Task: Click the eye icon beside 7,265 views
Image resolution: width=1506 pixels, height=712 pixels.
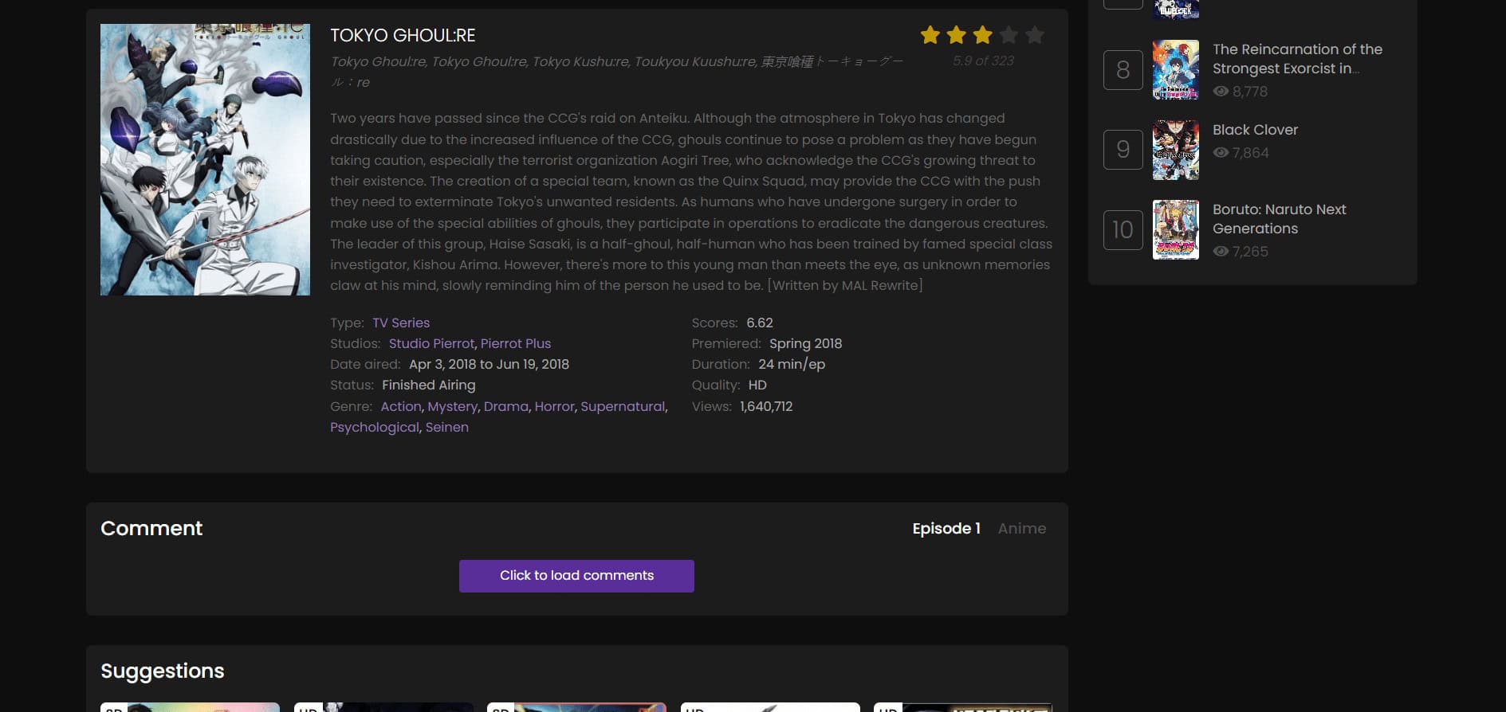Action: click(1221, 252)
